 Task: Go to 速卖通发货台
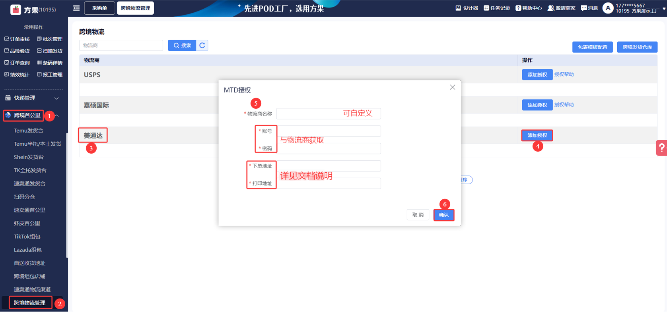click(30, 183)
